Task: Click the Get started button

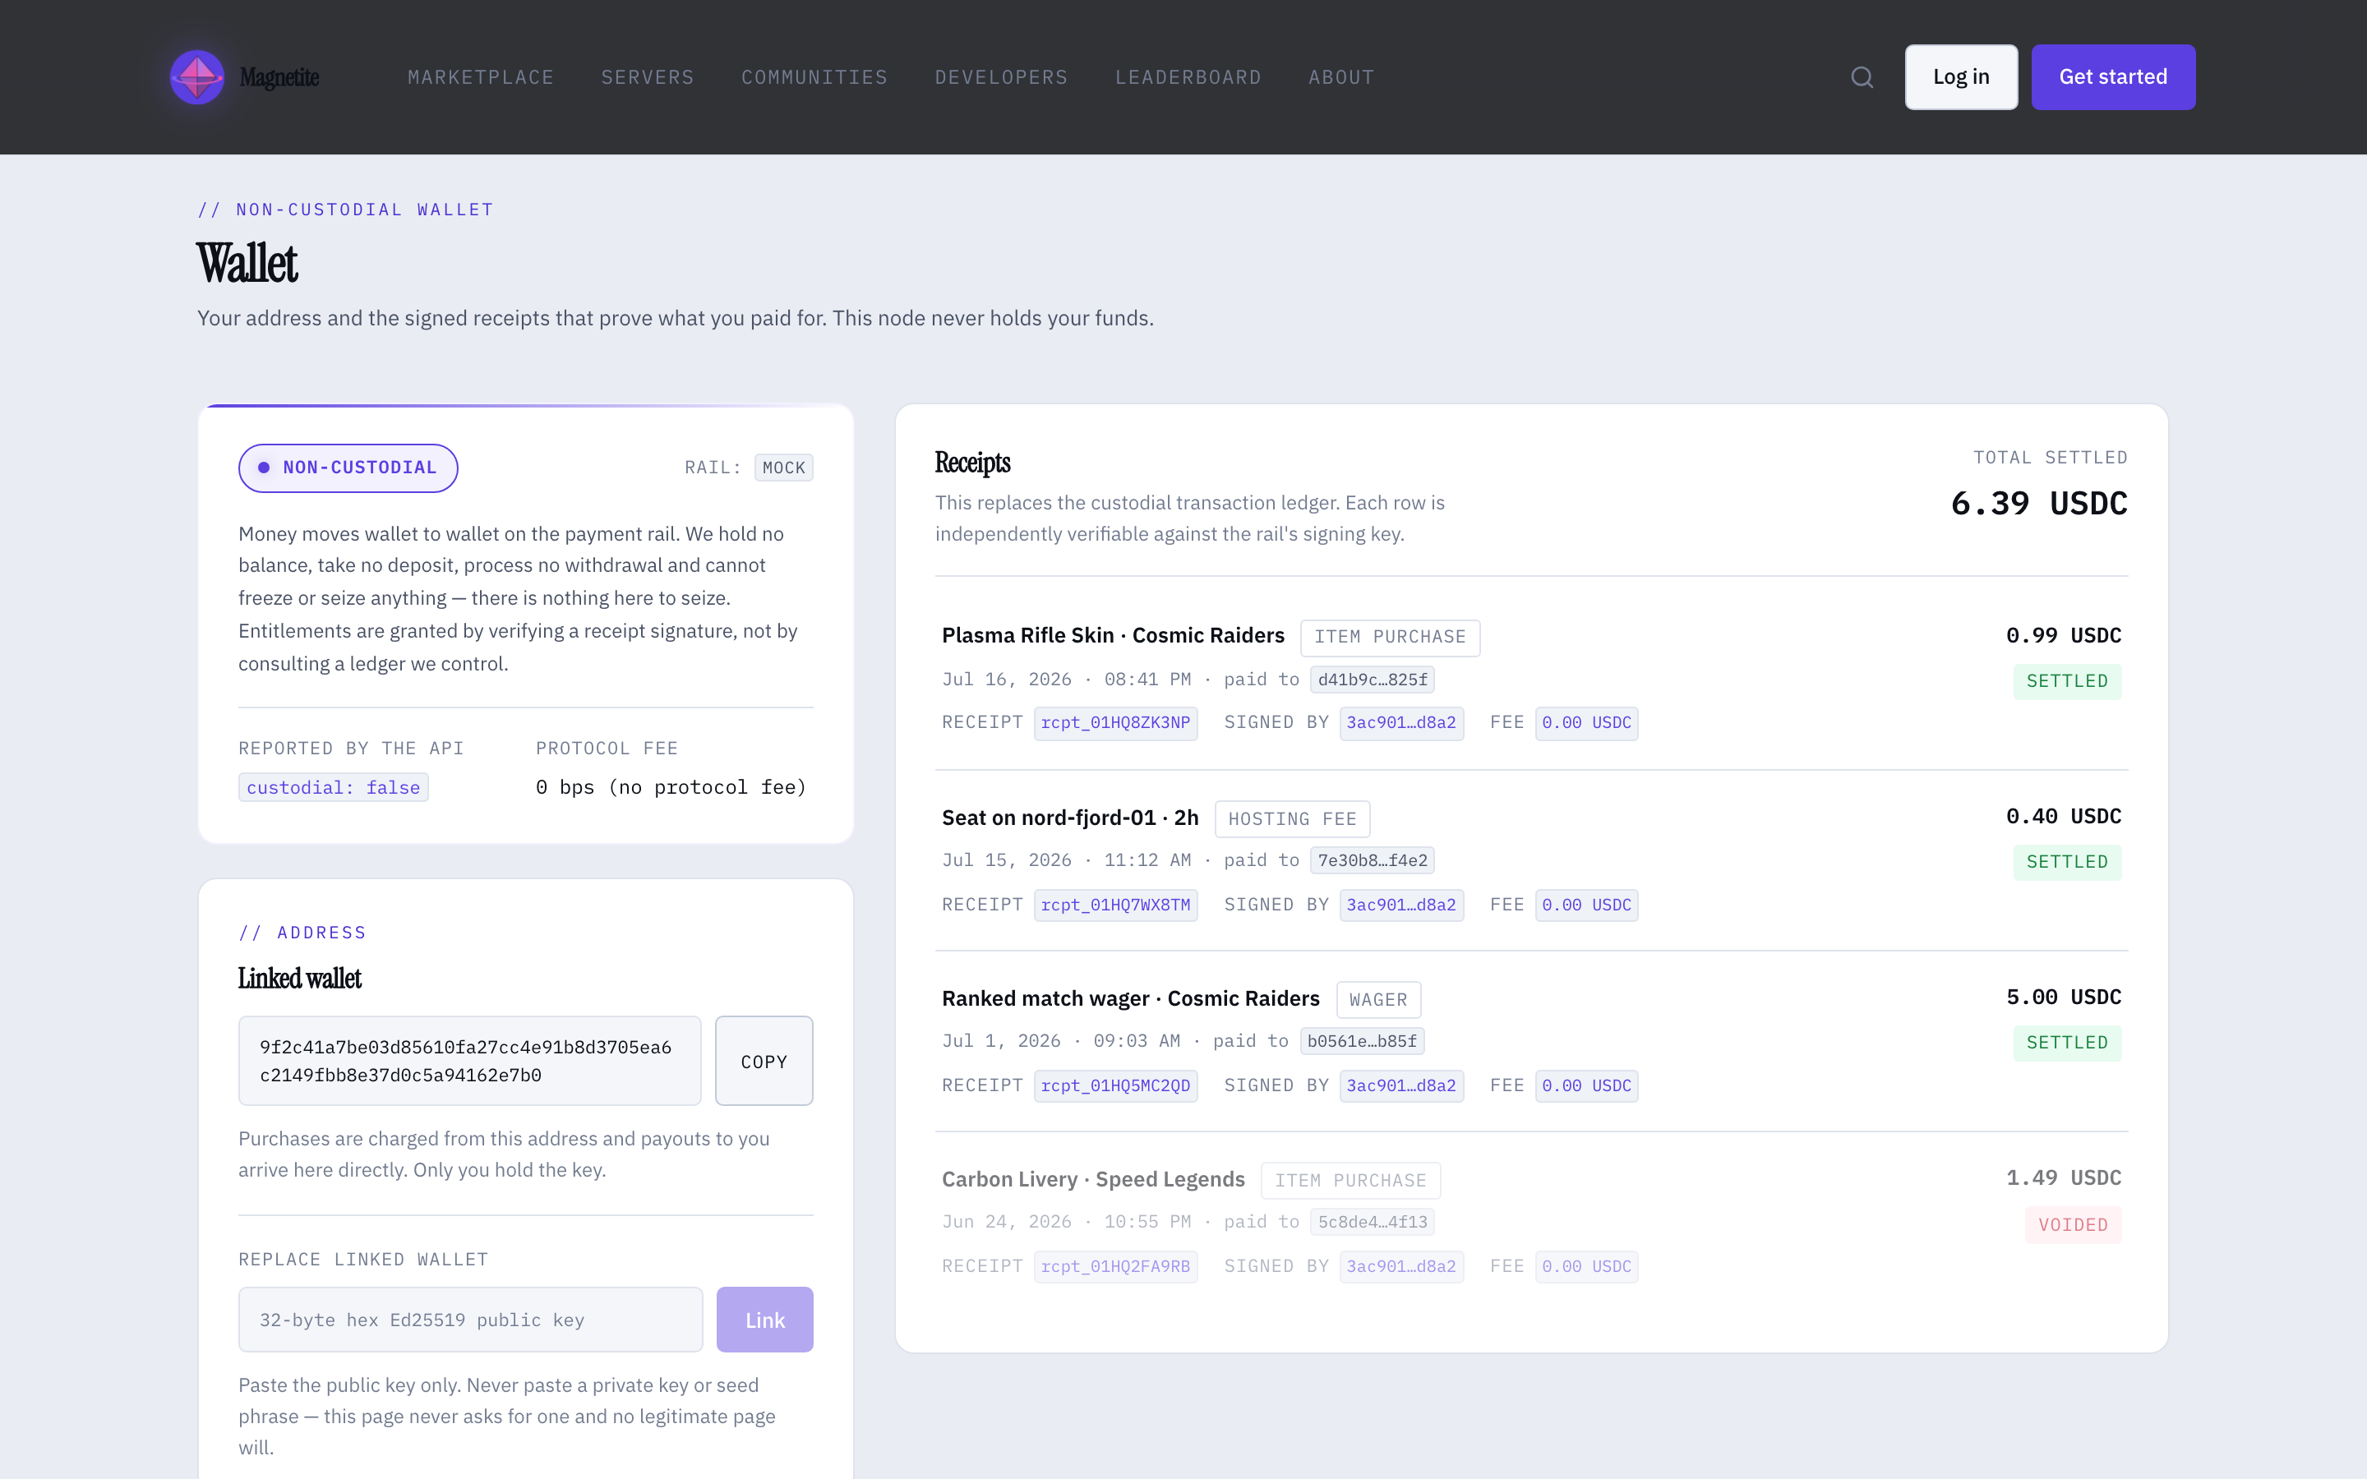Action: tap(2113, 77)
